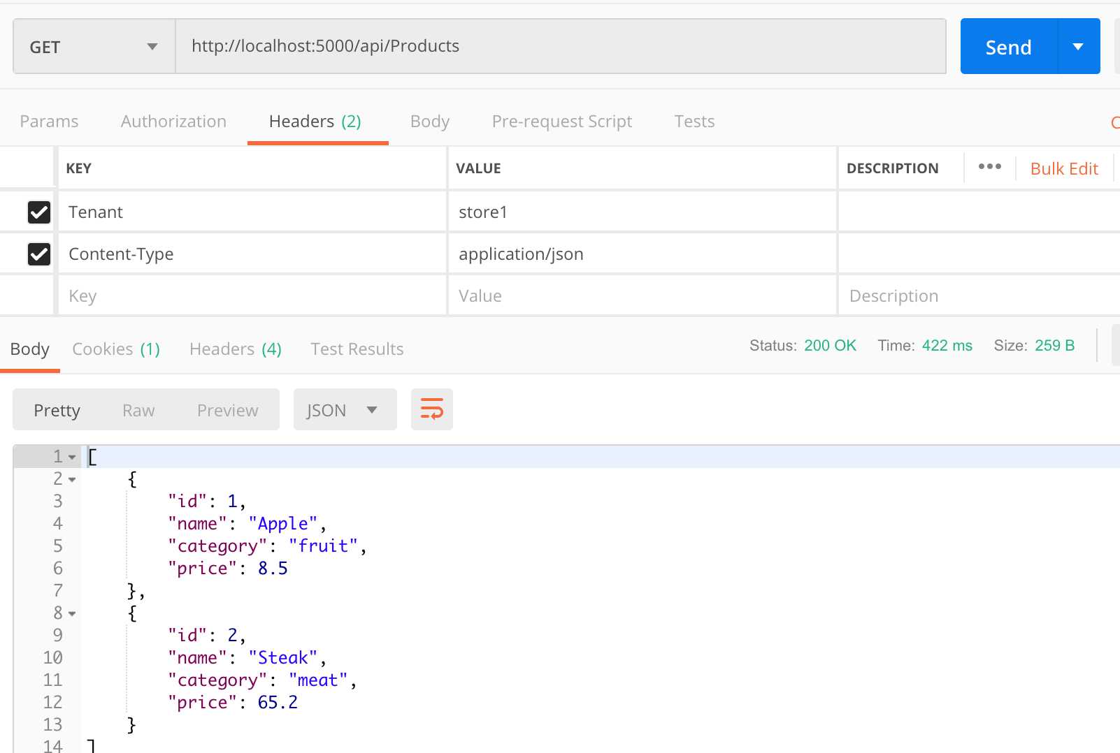Click the application/json value cell
The image size is (1120, 753).
tap(642, 254)
